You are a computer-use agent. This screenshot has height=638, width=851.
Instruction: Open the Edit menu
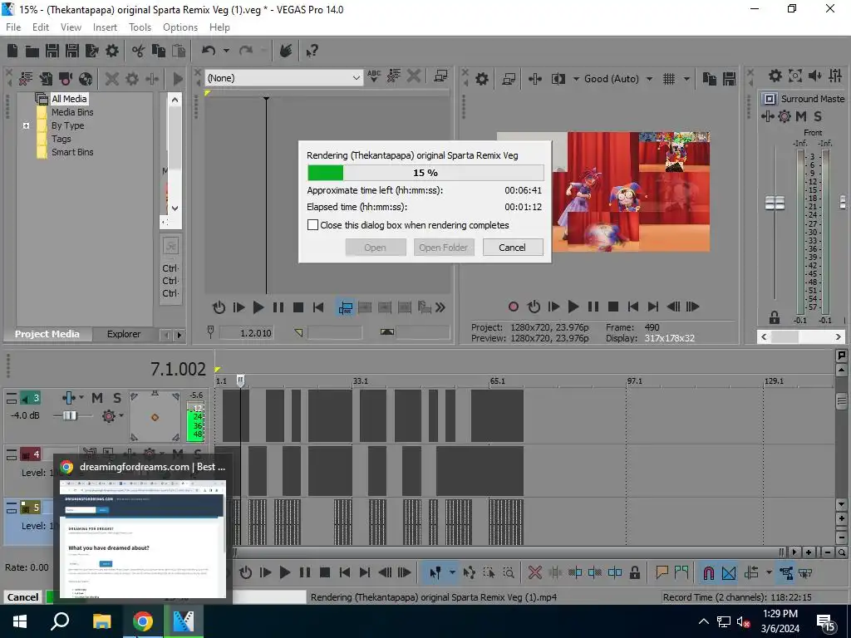coord(40,27)
